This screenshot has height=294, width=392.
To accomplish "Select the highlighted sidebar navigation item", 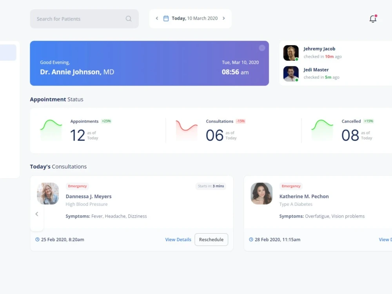I will [7, 52].
